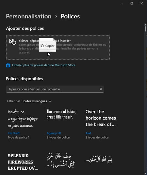Click the search magnifier icon
The height and width of the screenshot is (175, 147).
click(x=101, y=89)
